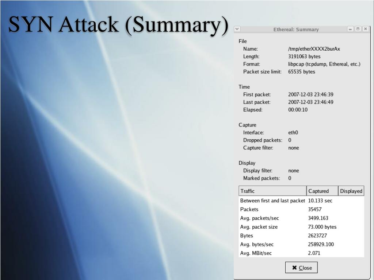Close the window using title bar X
Viewport: 374px width, 280px height.
[365, 29]
